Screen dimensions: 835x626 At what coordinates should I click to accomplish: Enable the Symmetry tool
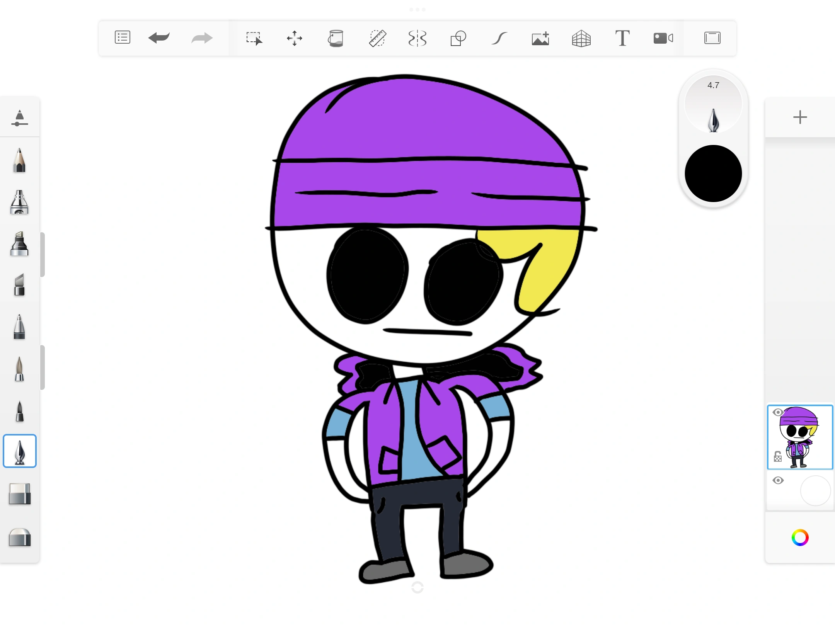tap(417, 38)
